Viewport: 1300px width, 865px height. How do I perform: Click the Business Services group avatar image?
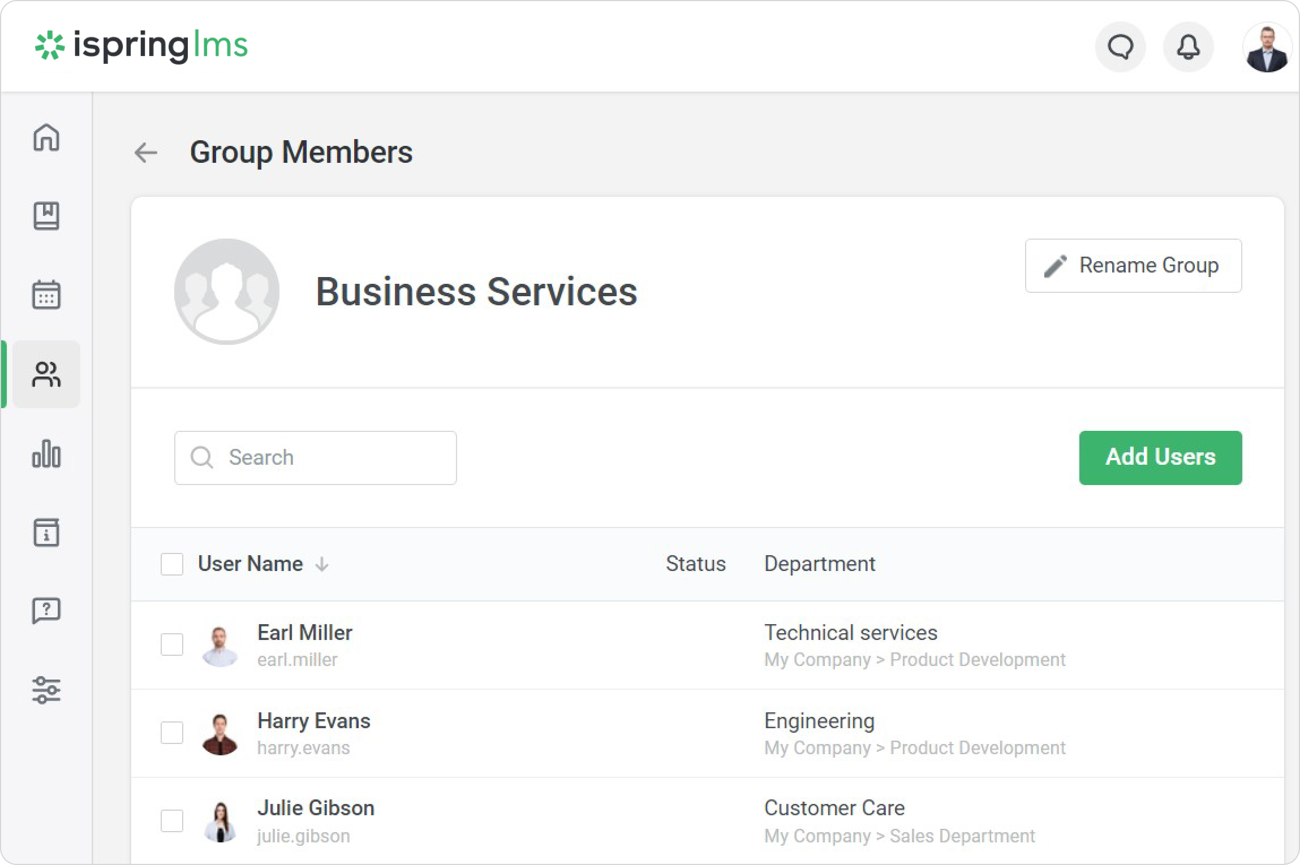point(227,291)
